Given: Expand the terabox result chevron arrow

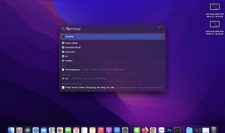Looking at the screenshot, I should click(162, 61).
